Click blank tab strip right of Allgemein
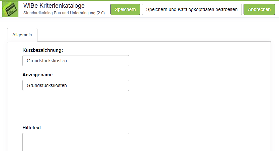Viewport: 279px width, 151px height. coord(151,35)
